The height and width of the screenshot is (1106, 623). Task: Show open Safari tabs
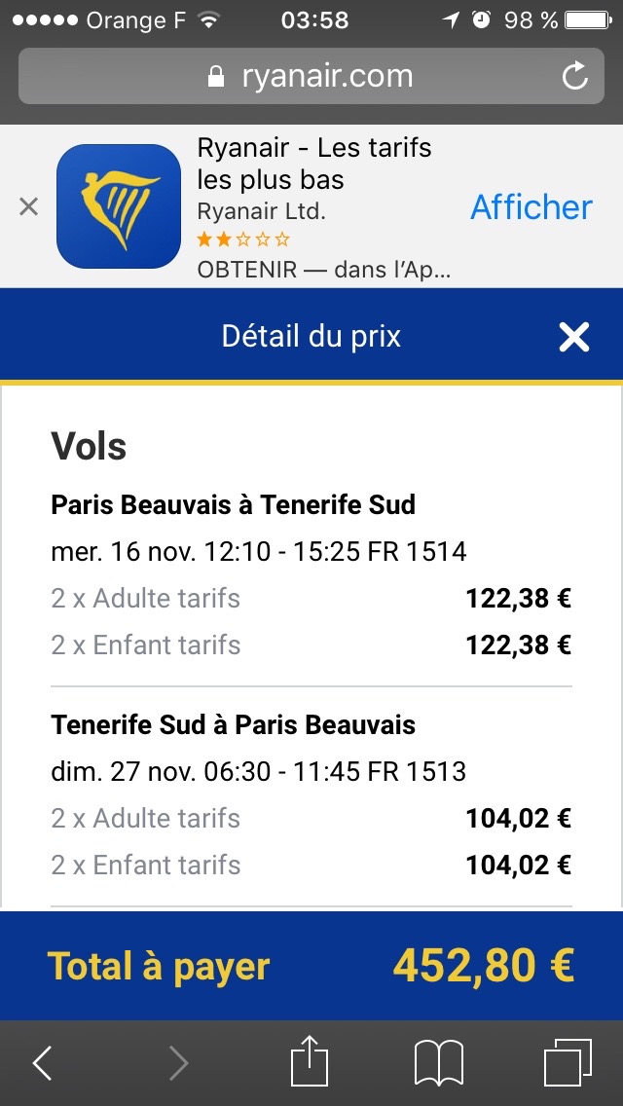[568, 1062]
